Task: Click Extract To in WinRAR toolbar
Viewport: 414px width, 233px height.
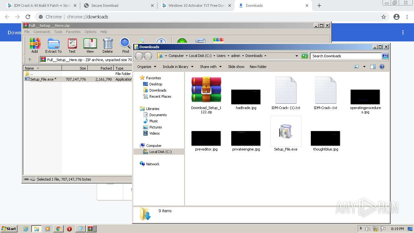Action: tap(53, 45)
